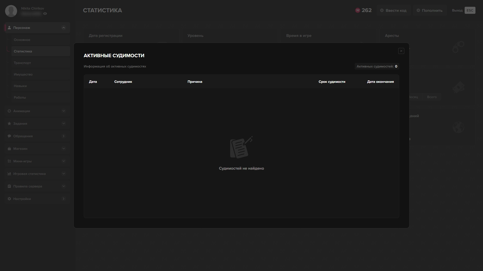Click the user avatar picture
Screen dimensions: 483x271
pyautogui.click(x=11, y=11)
